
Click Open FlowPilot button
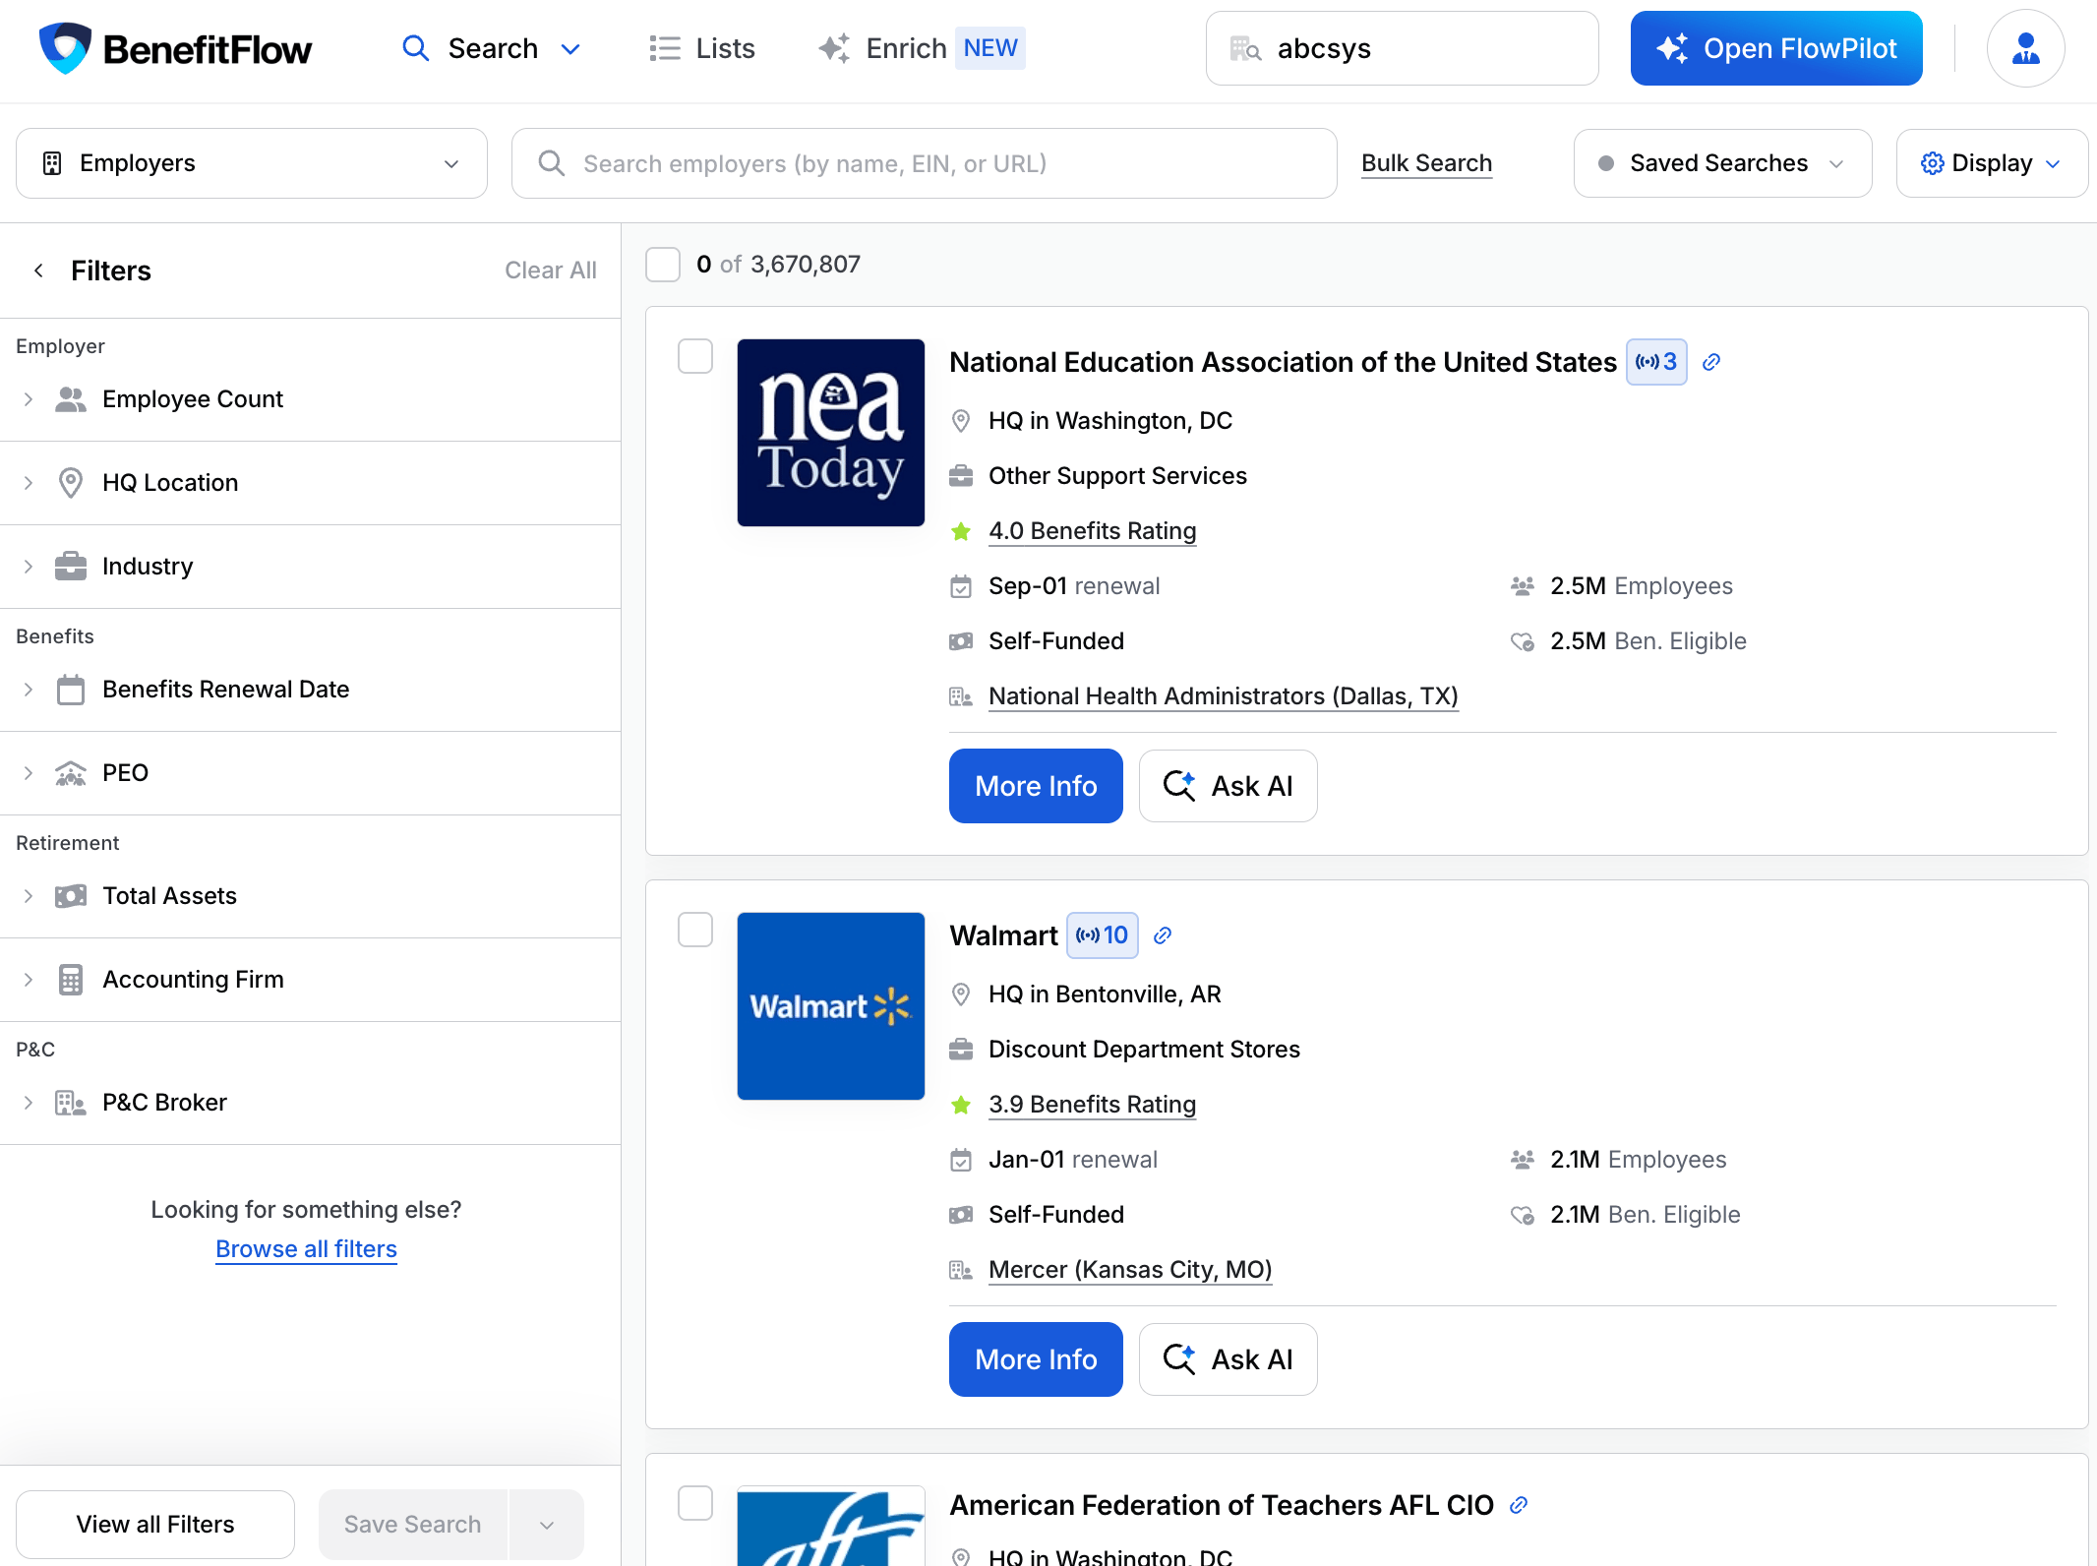[1776, 48]
